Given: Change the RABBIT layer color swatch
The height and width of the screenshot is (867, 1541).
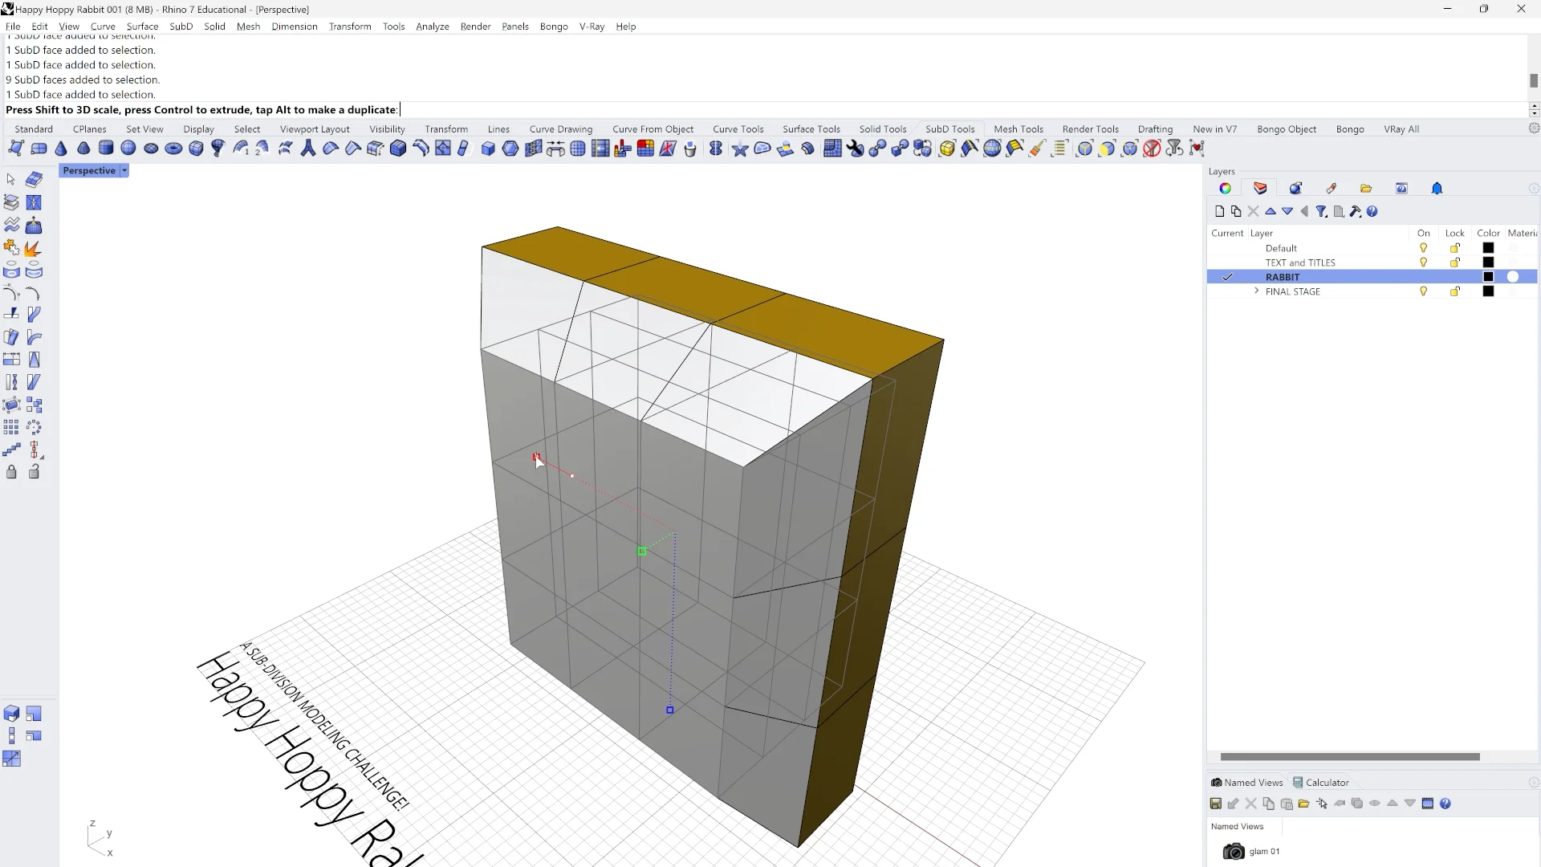Looking at the screenshot, I should click(1488, 277).
